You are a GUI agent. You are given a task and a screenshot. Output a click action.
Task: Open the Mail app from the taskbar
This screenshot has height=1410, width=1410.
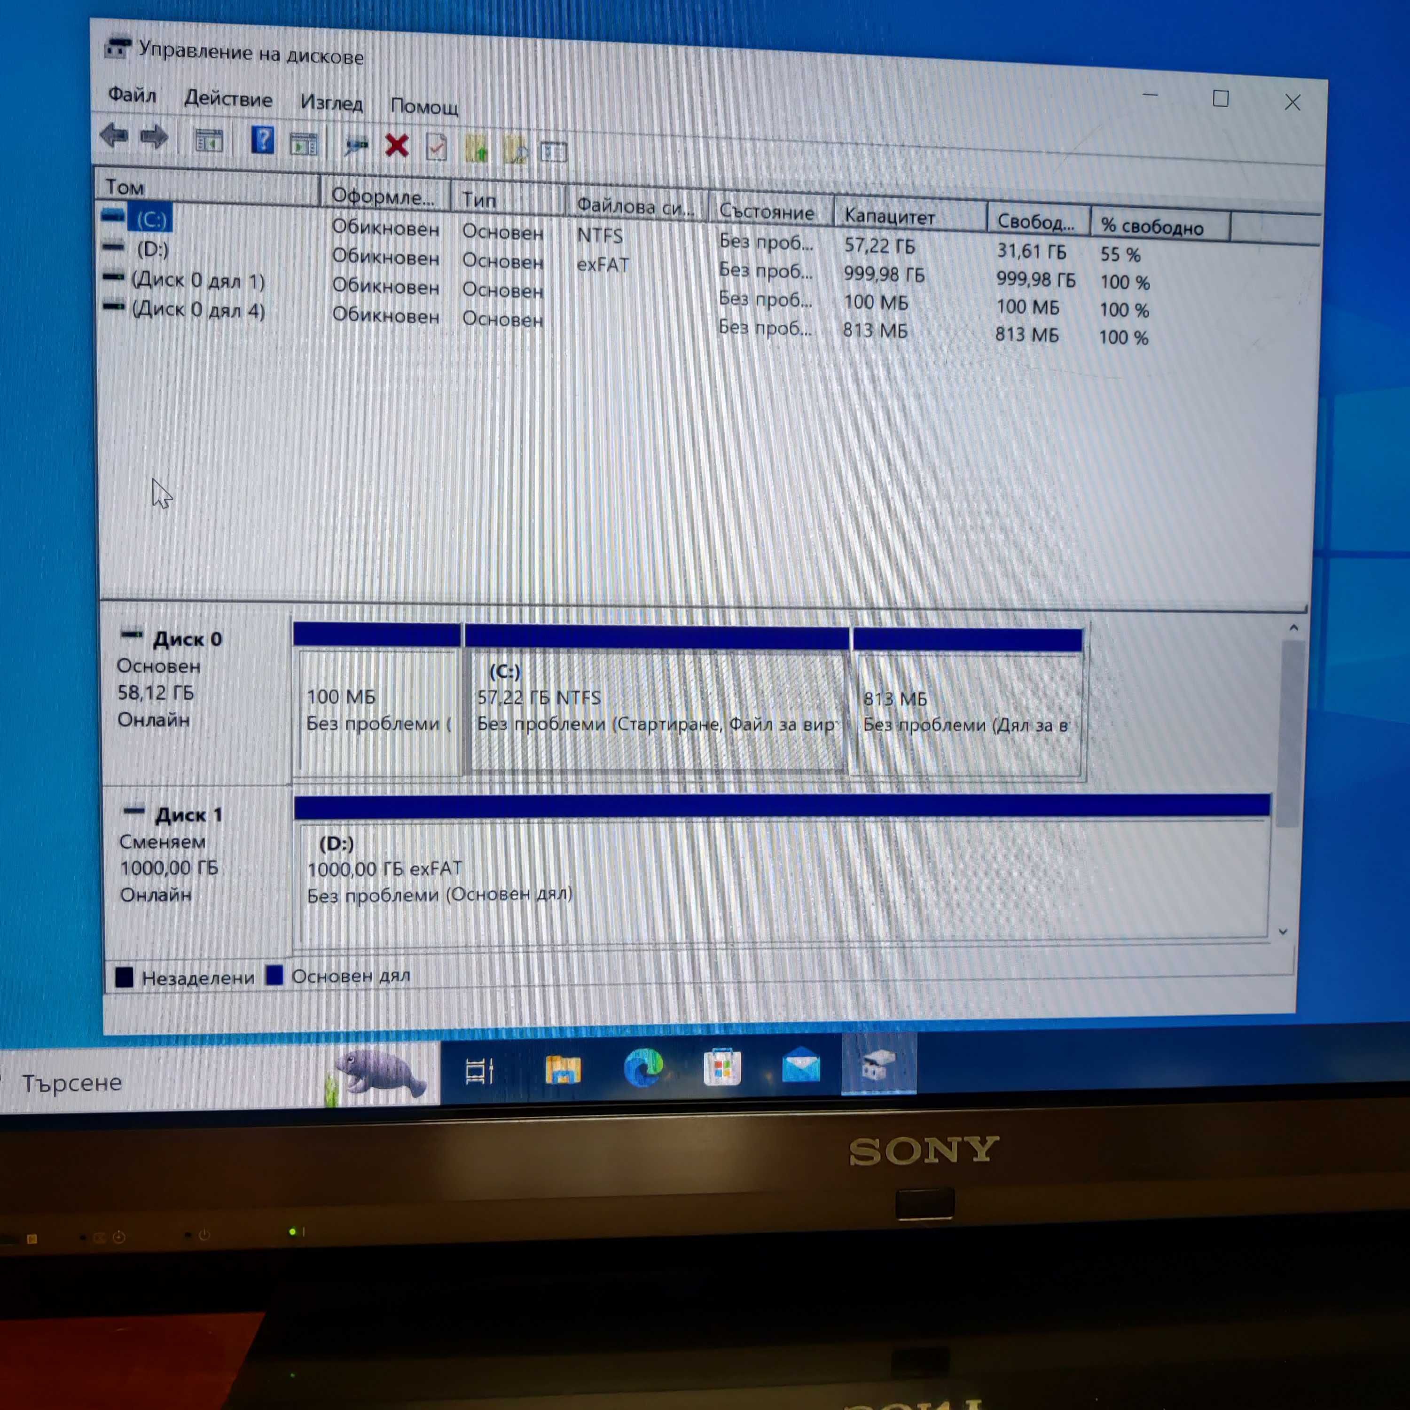pyautogui.click(x=800, y=1065)
